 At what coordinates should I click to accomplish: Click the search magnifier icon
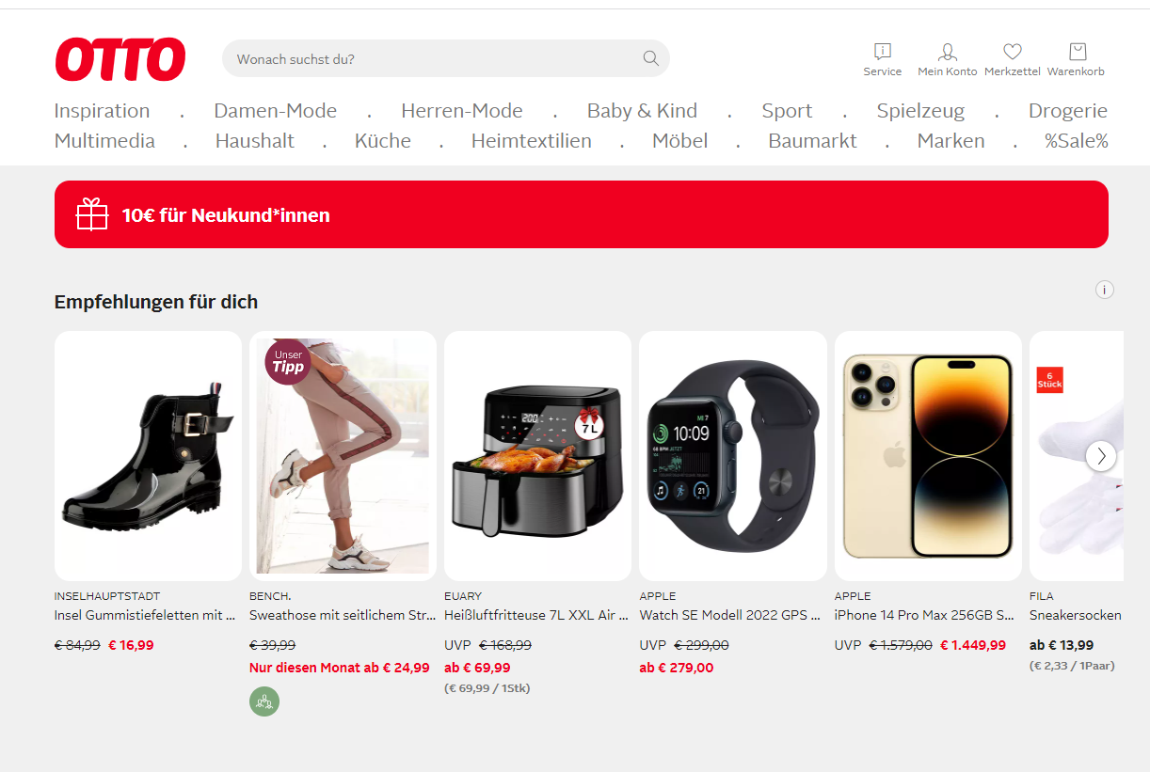[x=650, y=58]
